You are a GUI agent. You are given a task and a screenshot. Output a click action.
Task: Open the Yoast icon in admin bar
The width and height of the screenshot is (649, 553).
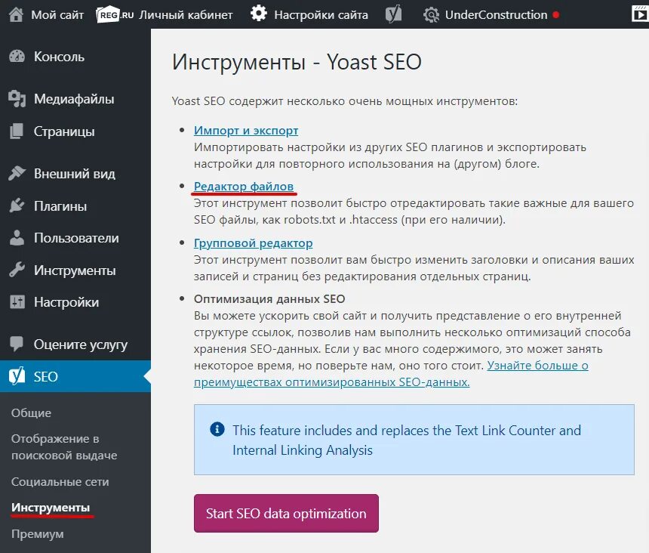393,15
